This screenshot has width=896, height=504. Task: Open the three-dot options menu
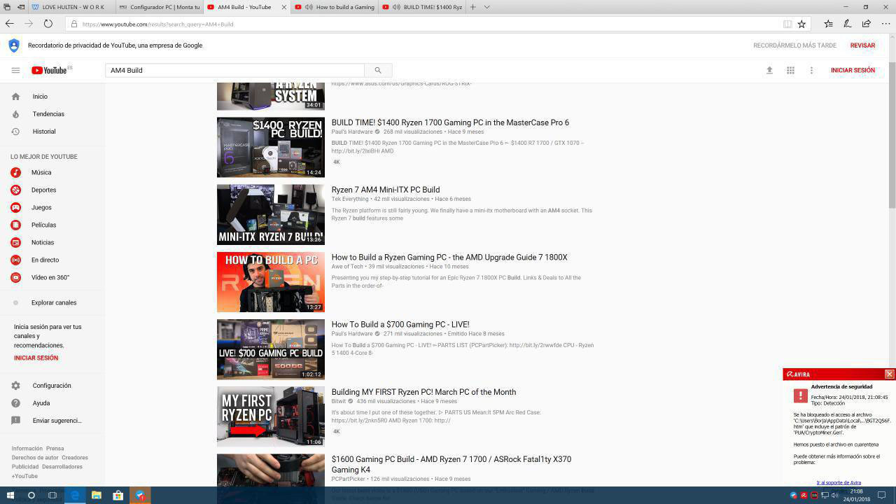click(x=811, y=70)
